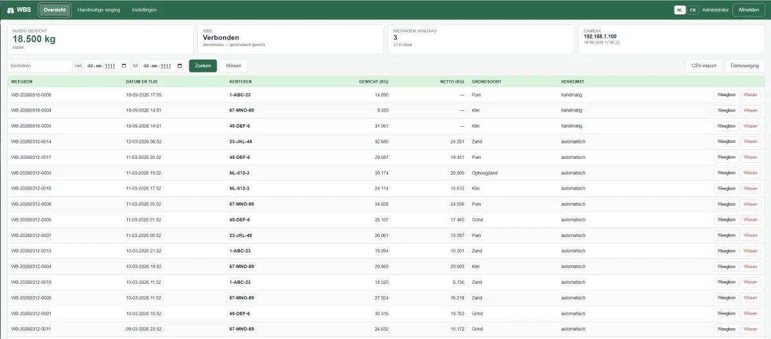
Task: Start a Demoweging
Action: point(745,66)
